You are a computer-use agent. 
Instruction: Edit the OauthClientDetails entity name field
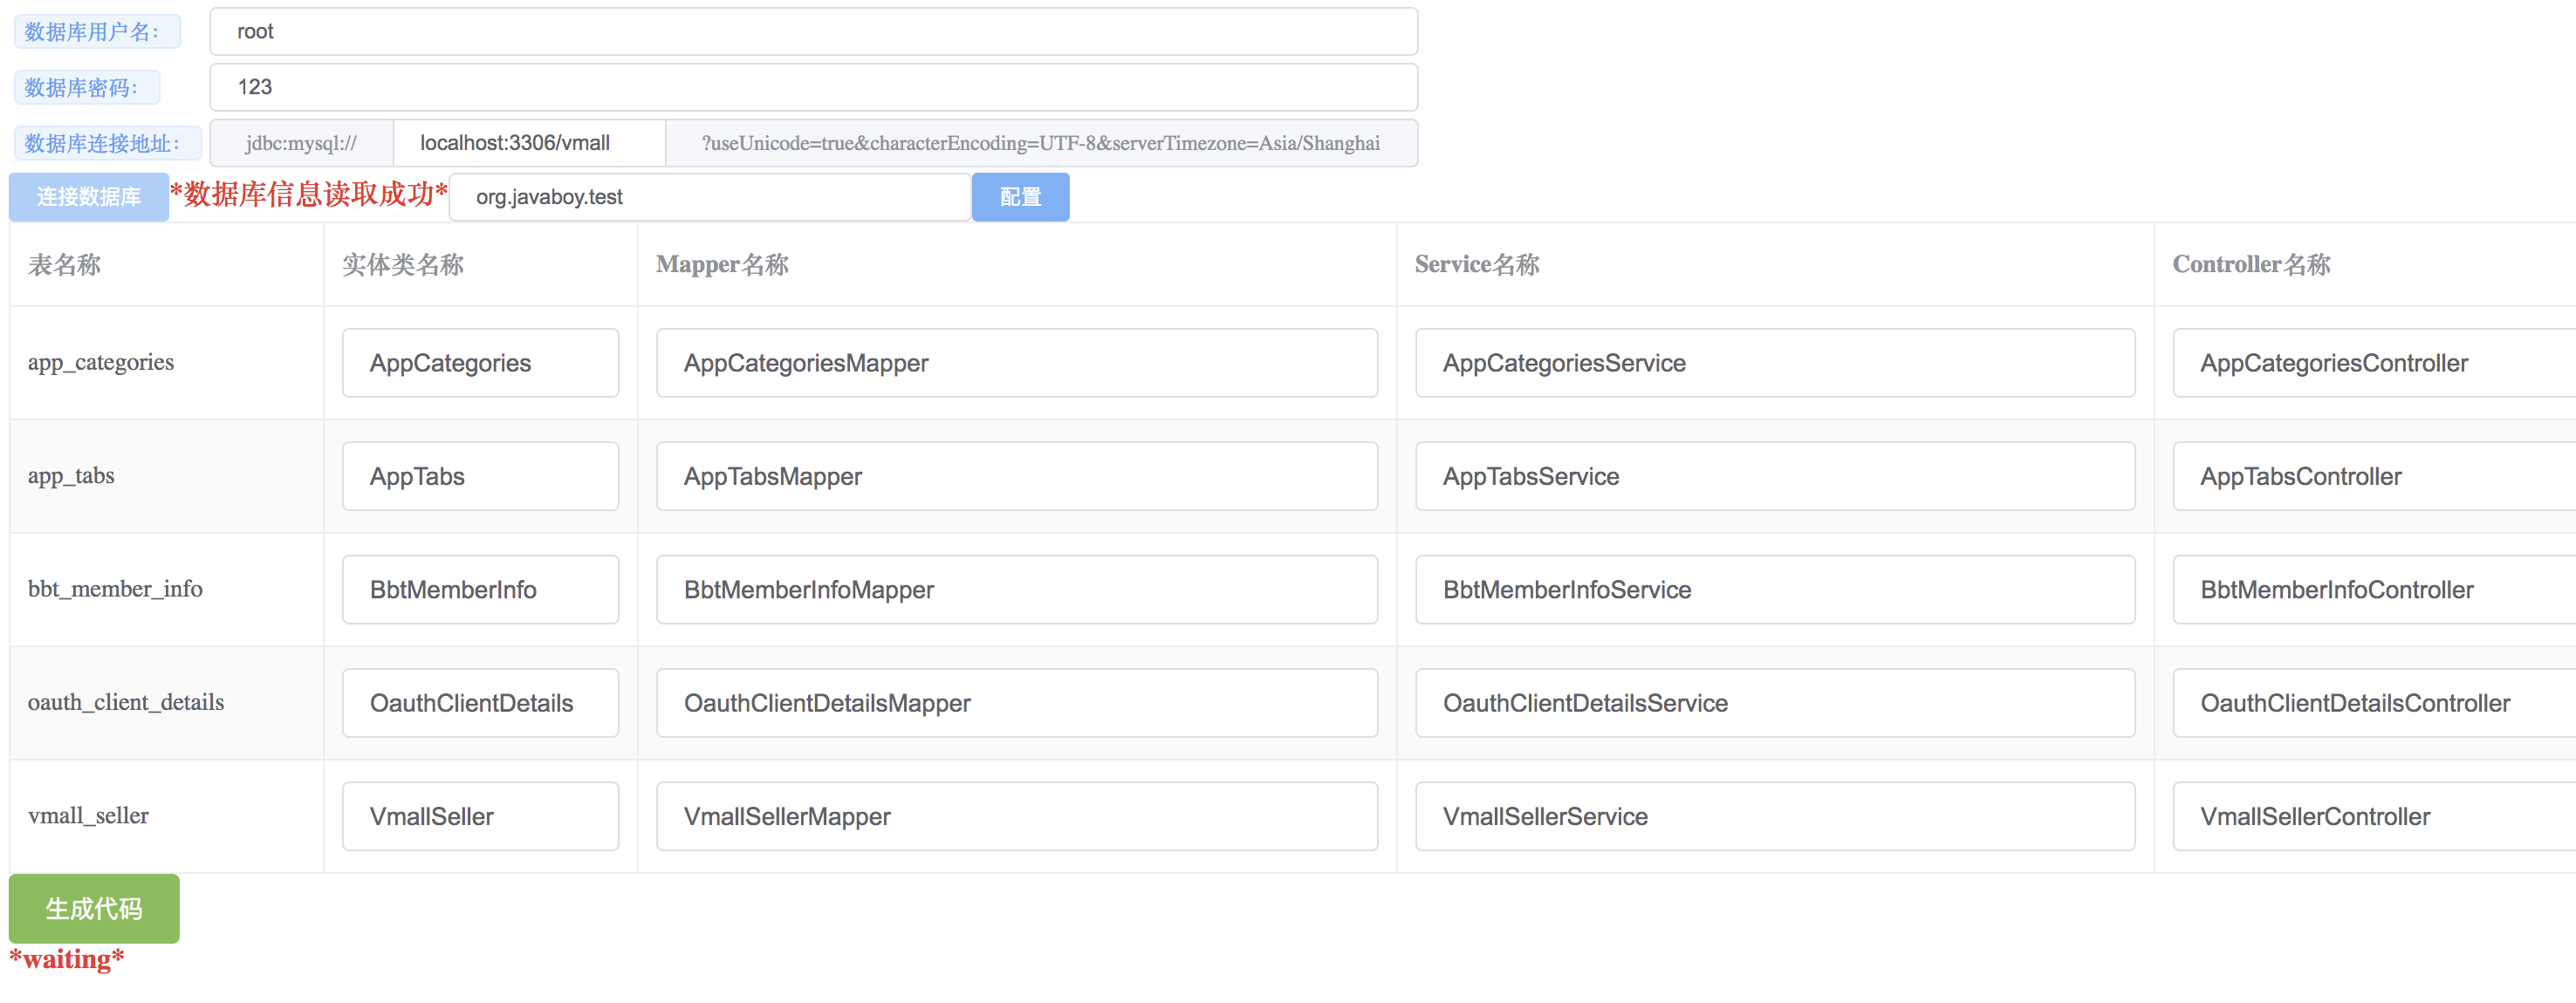[x=480, y=703]
